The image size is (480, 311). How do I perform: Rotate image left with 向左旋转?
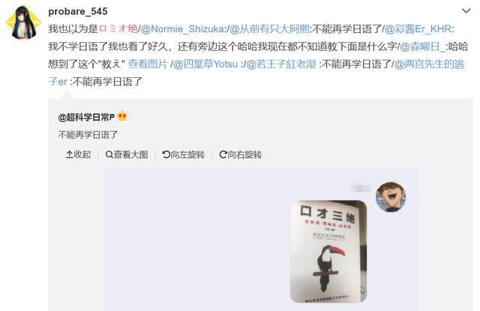(183, 154)
